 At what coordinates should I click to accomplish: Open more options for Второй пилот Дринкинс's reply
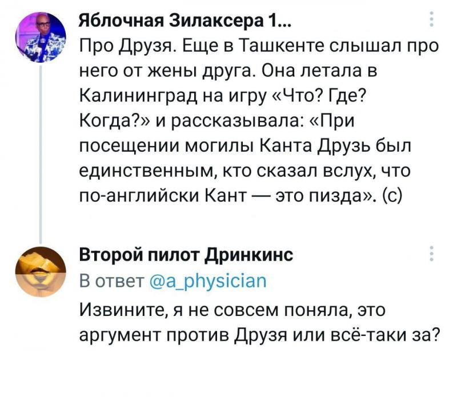pyautogui.click(x=431, y=254)
